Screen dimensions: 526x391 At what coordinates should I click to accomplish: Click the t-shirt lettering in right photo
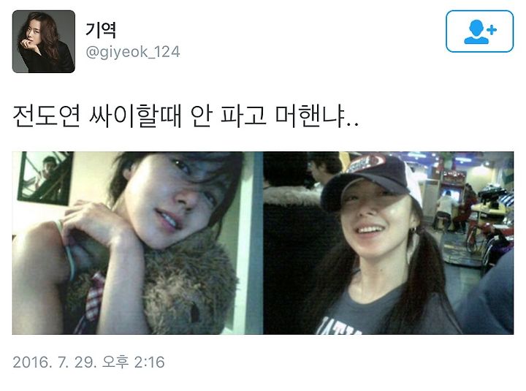point(339,325)
